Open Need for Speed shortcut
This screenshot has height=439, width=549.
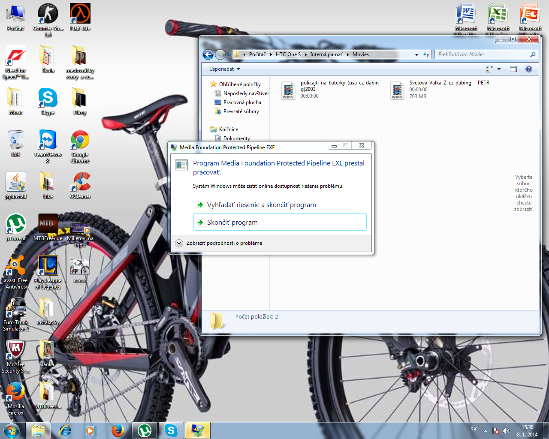(x=16, y=63)
